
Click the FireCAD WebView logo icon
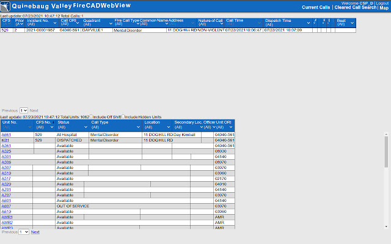(5, 6)
